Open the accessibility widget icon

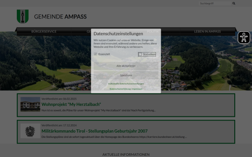point(244,38)
